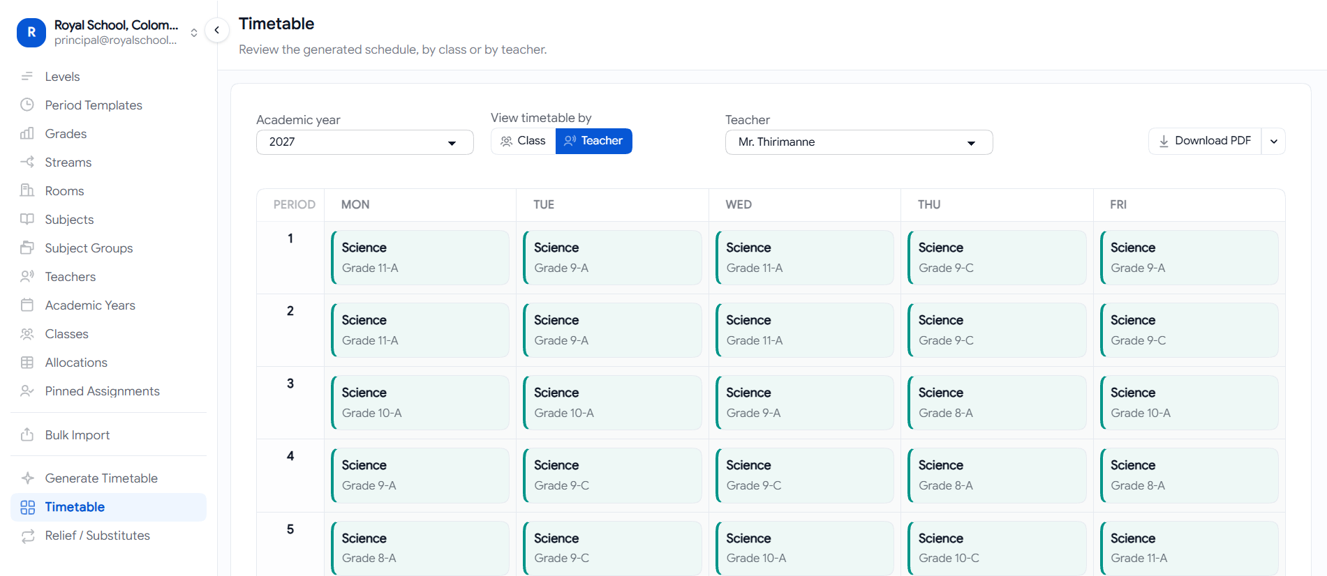Open the Timetable menu item
This screenshot has height=576, width=1327.
coord(108,507)
